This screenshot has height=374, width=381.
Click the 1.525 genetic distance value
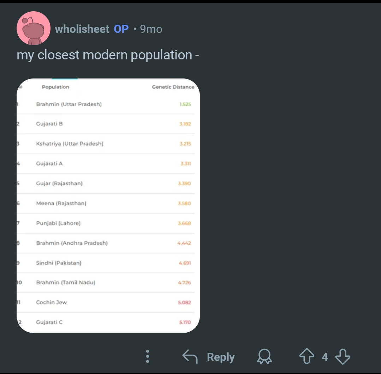(x=185, y=104)
